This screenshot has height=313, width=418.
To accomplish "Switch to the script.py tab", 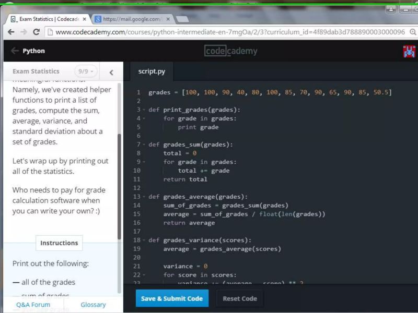I will point(152,71).
